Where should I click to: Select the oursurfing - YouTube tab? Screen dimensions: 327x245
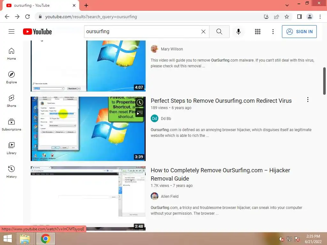coord(41,5)
